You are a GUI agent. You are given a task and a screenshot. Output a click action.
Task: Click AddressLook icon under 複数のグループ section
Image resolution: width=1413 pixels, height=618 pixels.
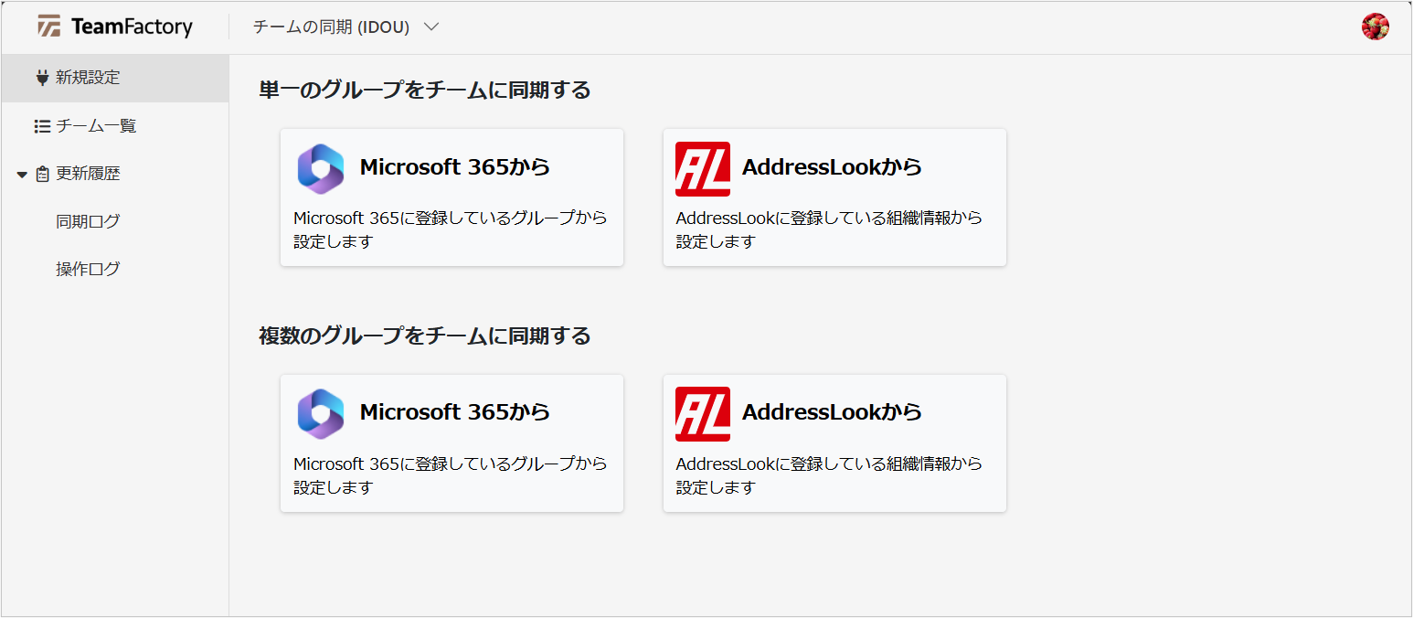point(702,414)
